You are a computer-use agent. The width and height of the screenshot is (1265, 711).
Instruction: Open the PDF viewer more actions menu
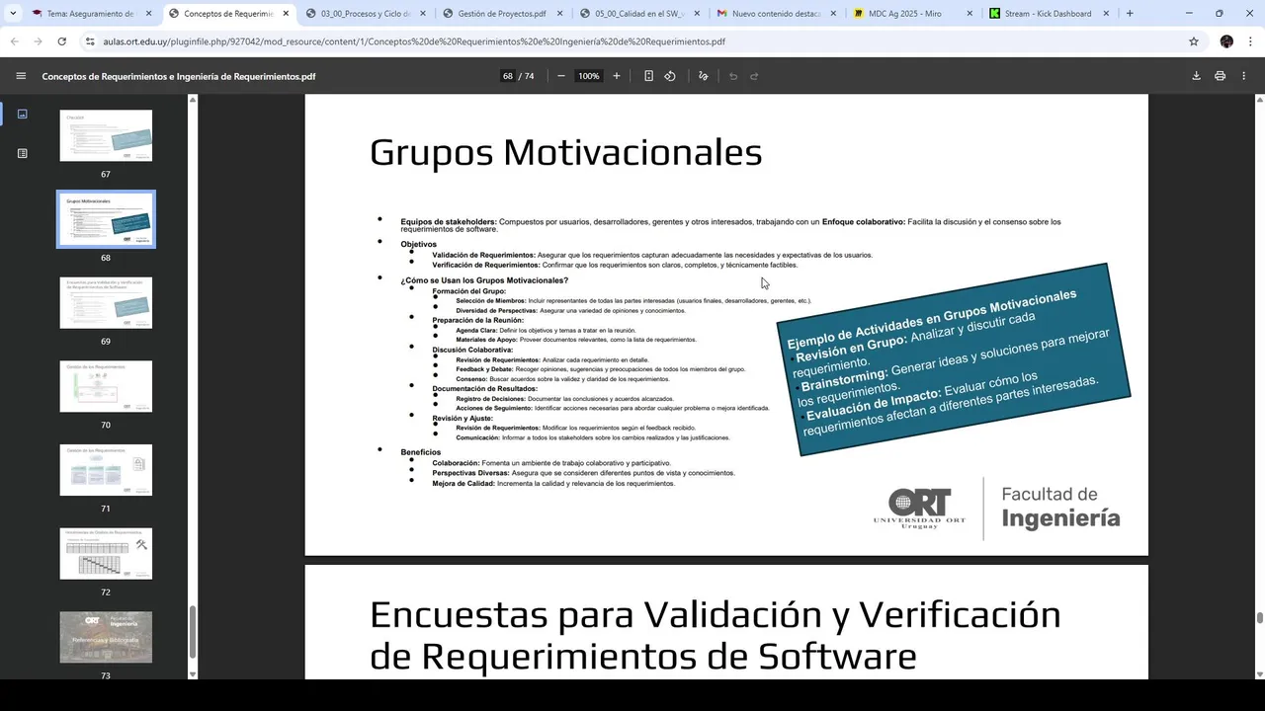[x=1243, y=76]
